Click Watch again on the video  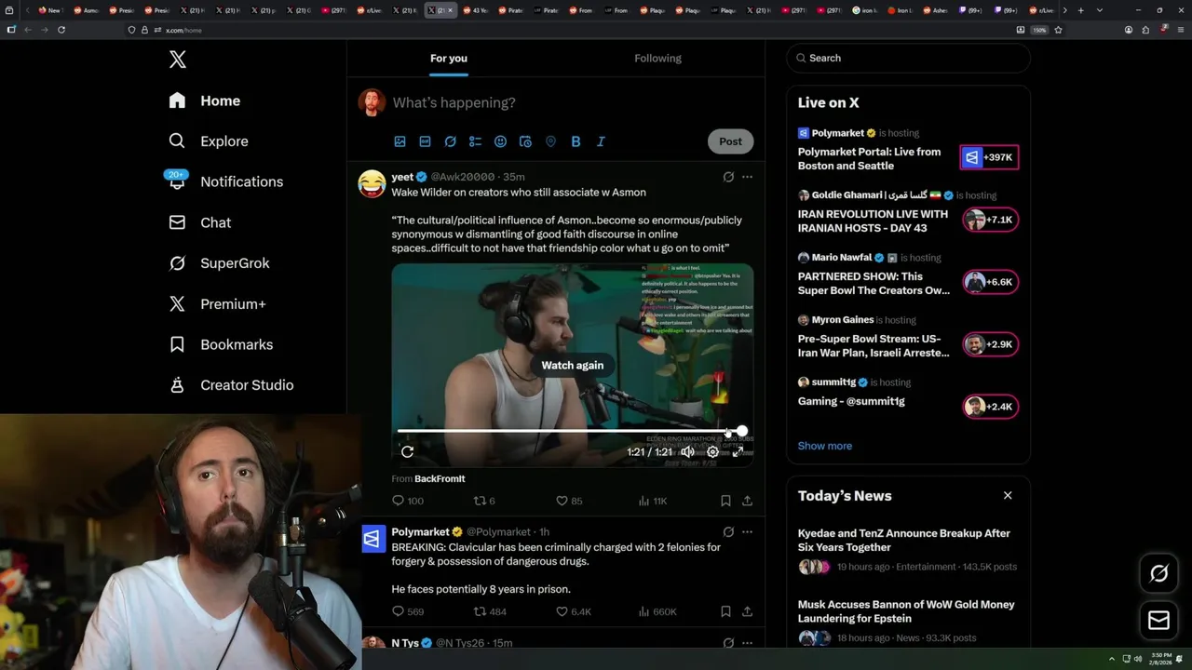pos(573,366)
